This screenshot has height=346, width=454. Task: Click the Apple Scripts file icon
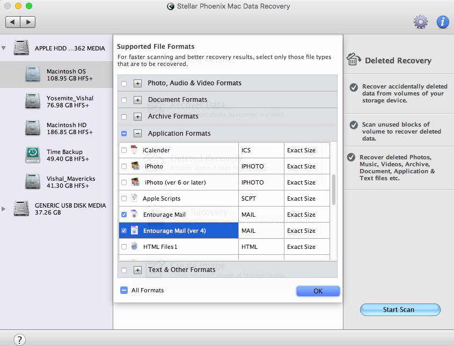134,198
